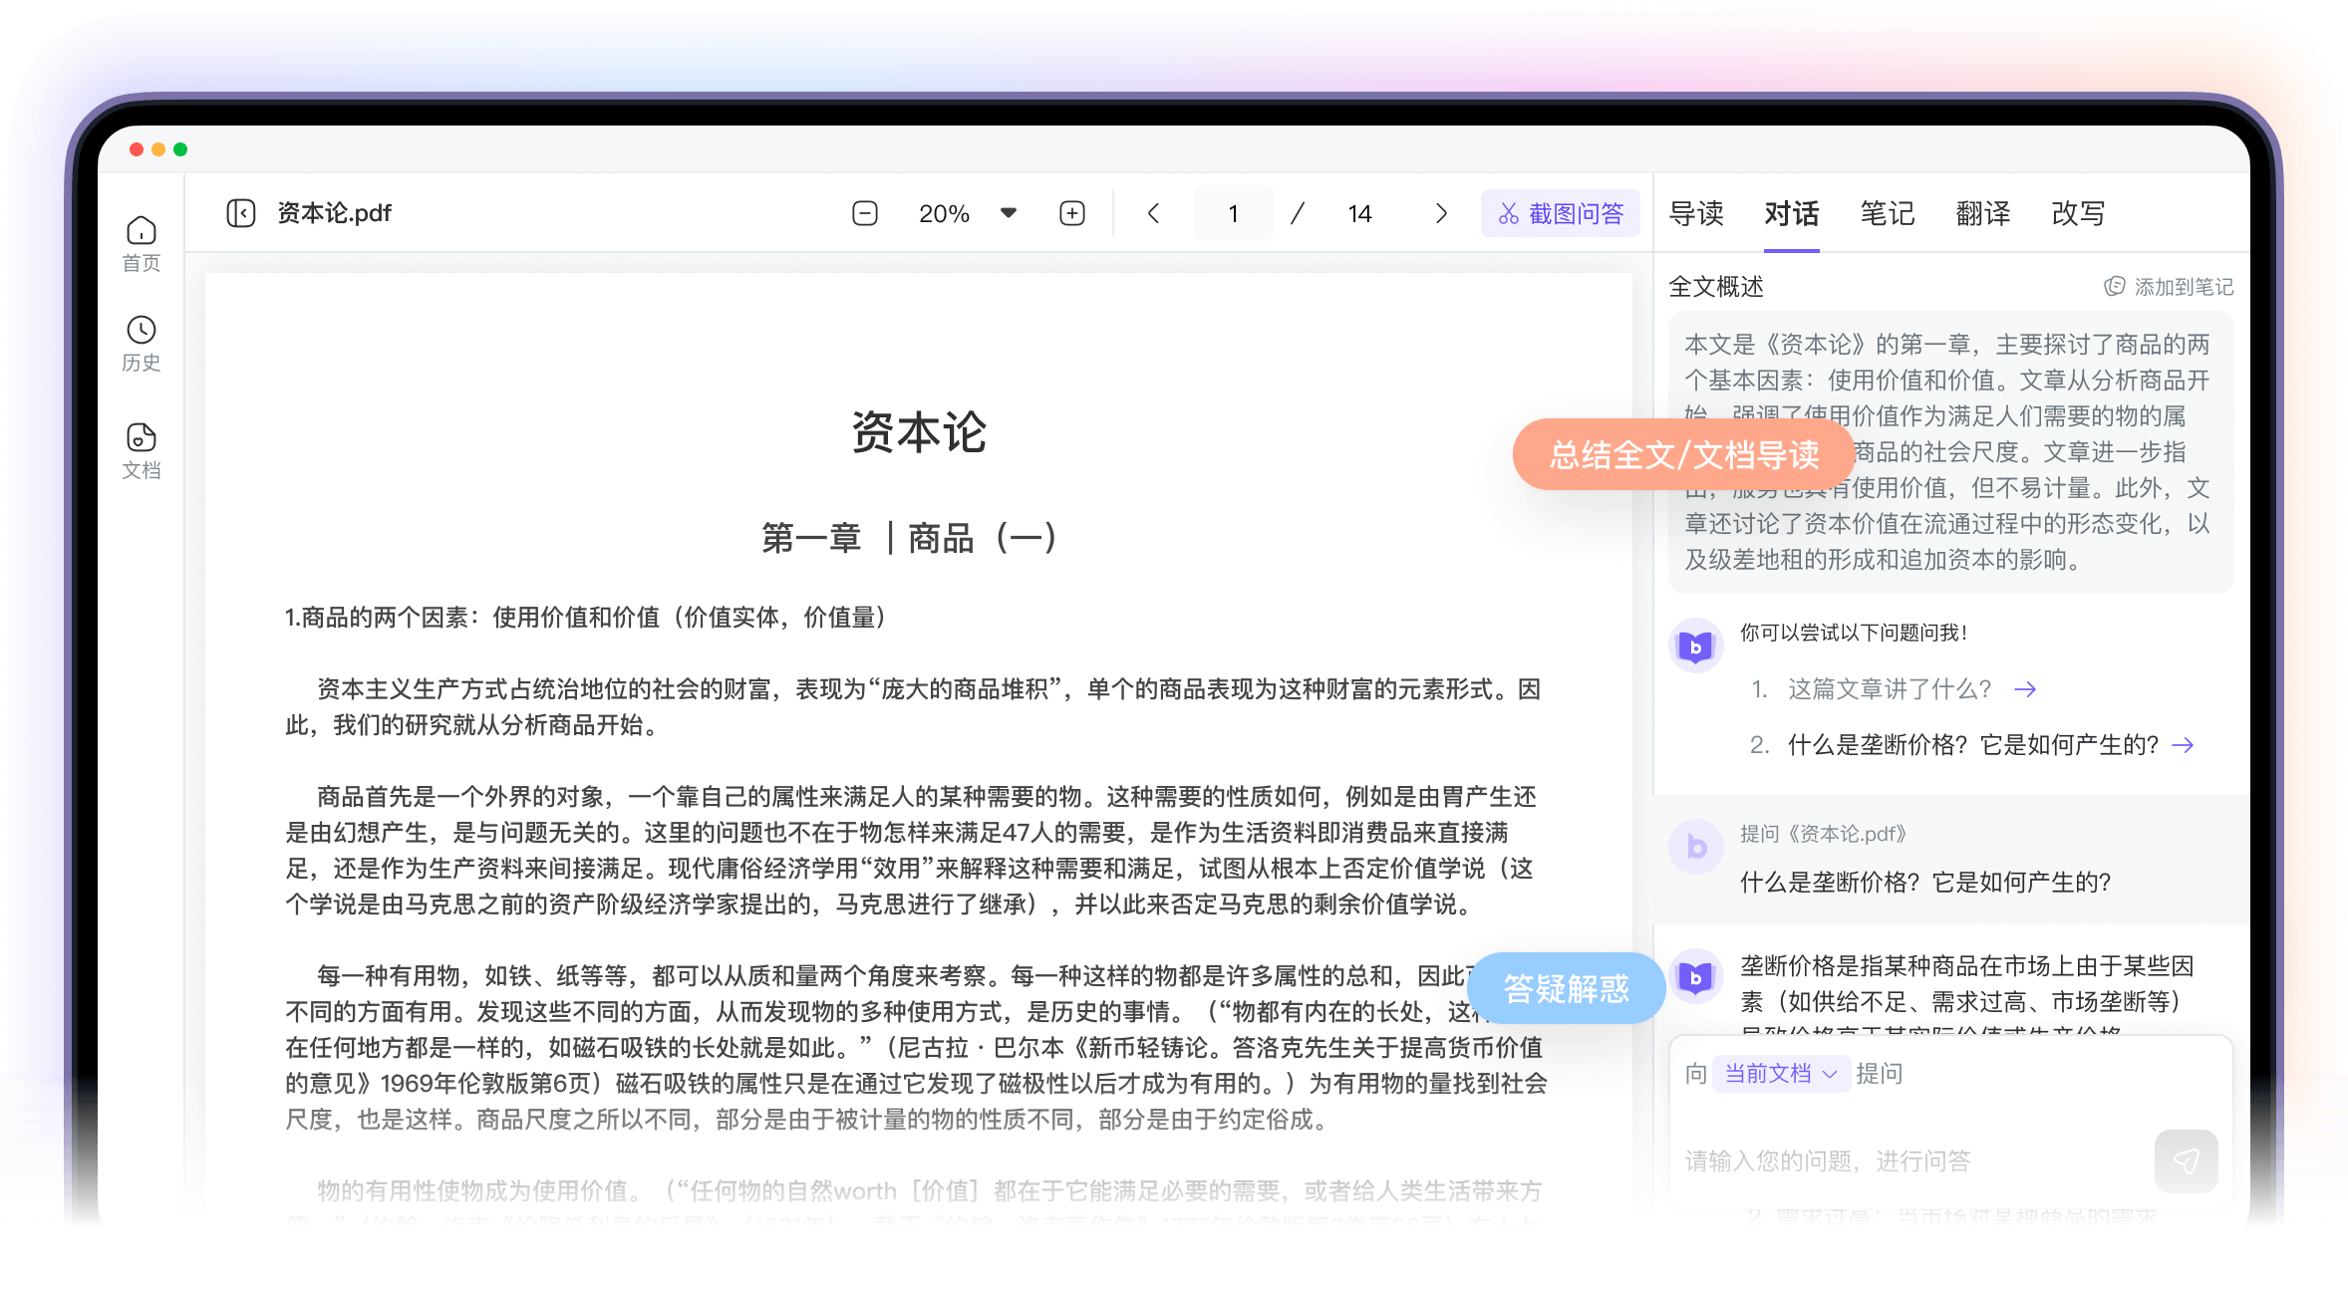The width and height of the screenshot is (2348, 1291).
Task: Switch to the 翻译 tab
Action: point(1981,213)
